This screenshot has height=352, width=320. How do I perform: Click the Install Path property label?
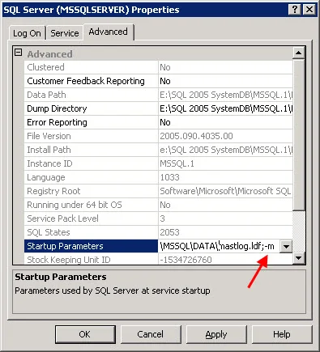[91, 150]
